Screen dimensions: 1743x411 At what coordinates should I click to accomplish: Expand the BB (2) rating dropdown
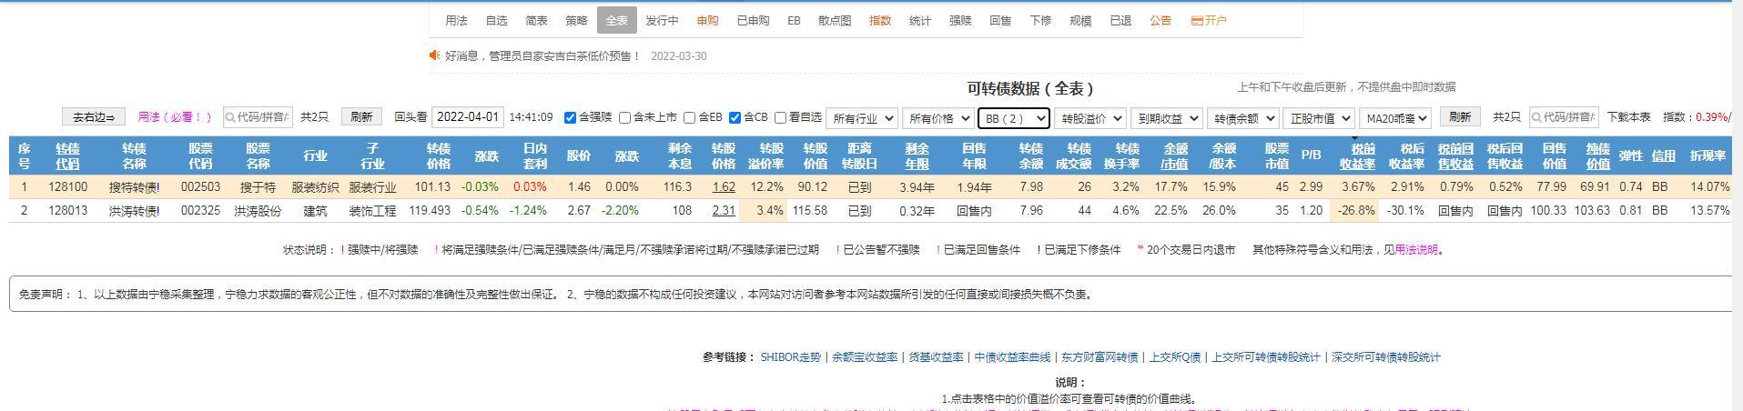[x=1013, y=118]
